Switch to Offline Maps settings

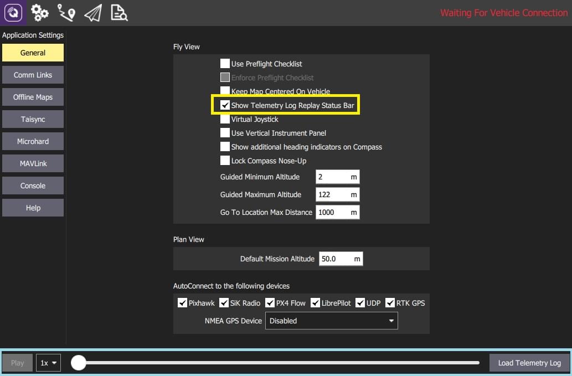pos(33,96)
